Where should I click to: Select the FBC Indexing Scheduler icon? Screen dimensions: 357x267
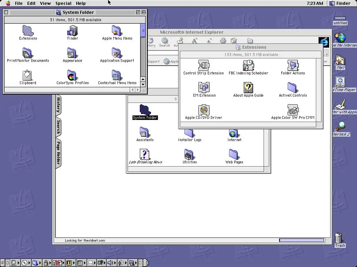click(x=248, y=65)
